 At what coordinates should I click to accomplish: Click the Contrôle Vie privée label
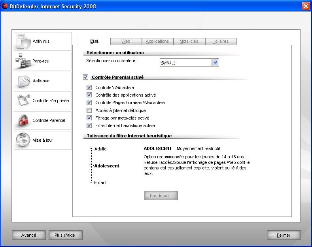51,101
